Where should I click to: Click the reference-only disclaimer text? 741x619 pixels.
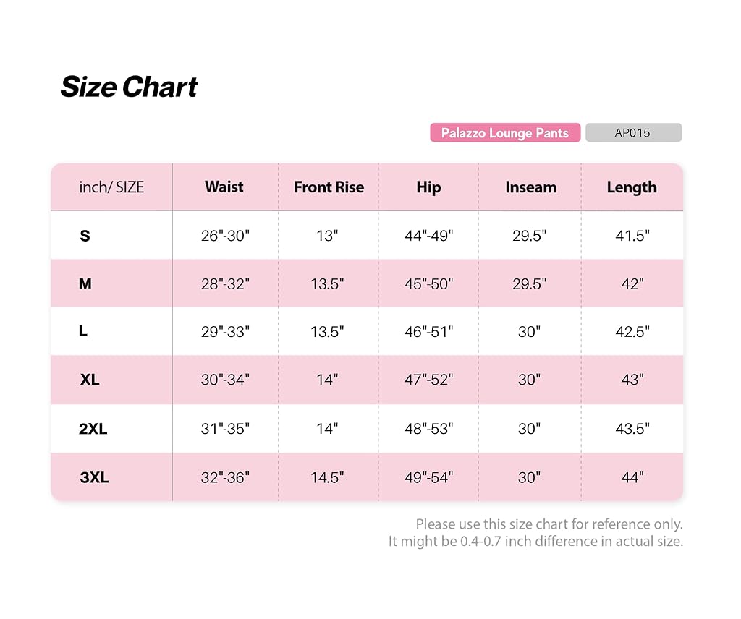coord(536,533)
